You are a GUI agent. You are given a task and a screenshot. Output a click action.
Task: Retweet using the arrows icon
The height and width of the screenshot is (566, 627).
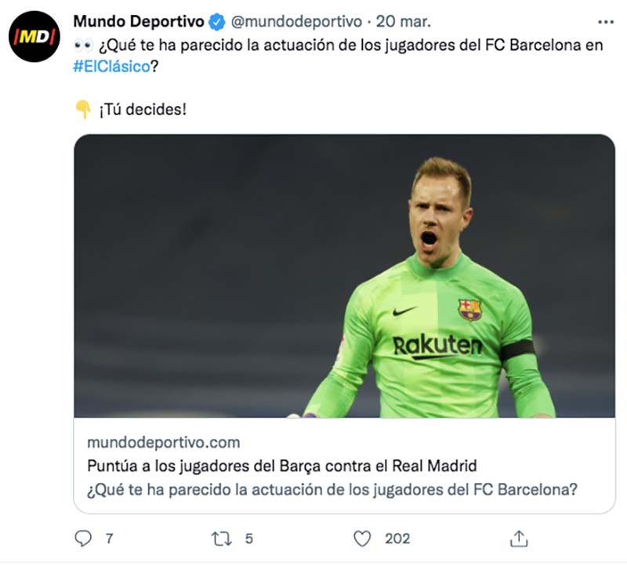223,539
